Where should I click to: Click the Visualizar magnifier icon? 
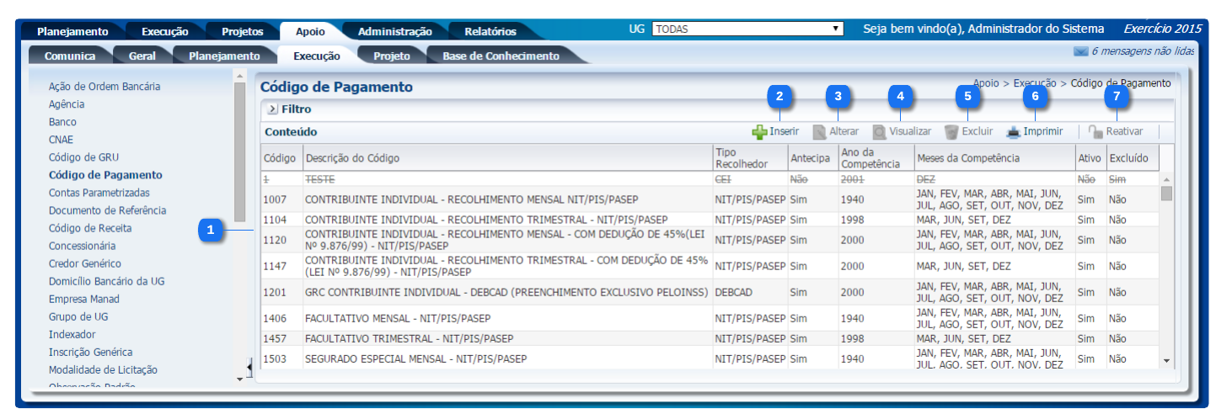coord(880,132)
